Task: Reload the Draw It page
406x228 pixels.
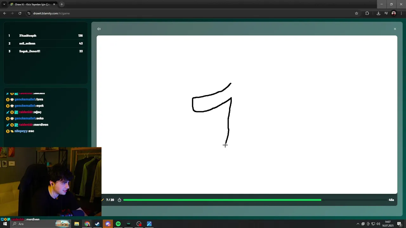Action: [x=20, y=13]
